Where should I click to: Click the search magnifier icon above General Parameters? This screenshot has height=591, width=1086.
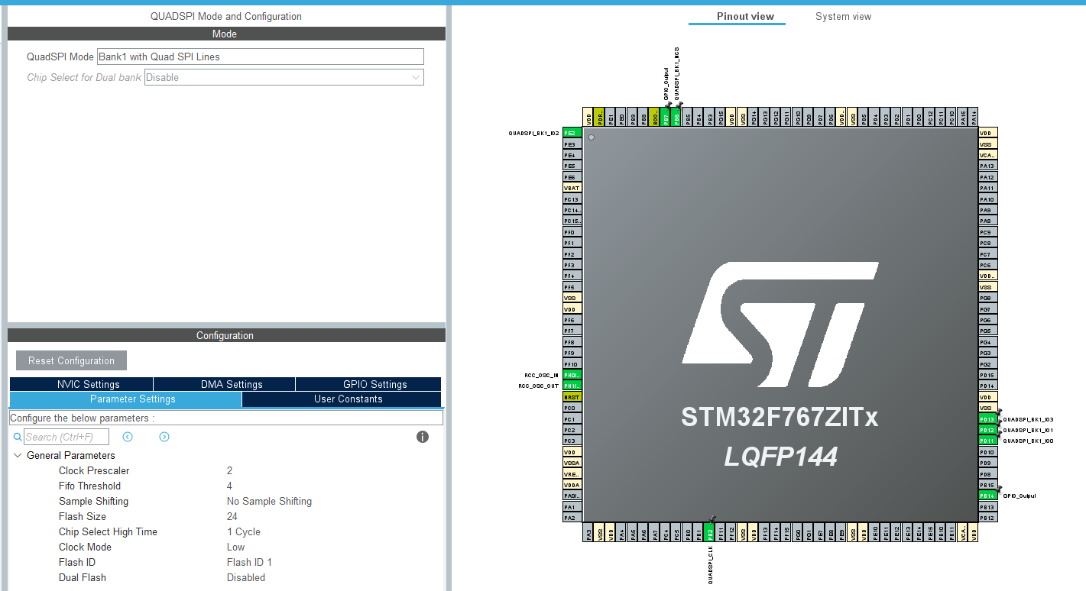[18, 436]
